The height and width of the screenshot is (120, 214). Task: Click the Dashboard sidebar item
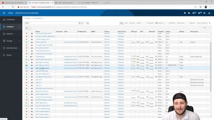(11, 20)
